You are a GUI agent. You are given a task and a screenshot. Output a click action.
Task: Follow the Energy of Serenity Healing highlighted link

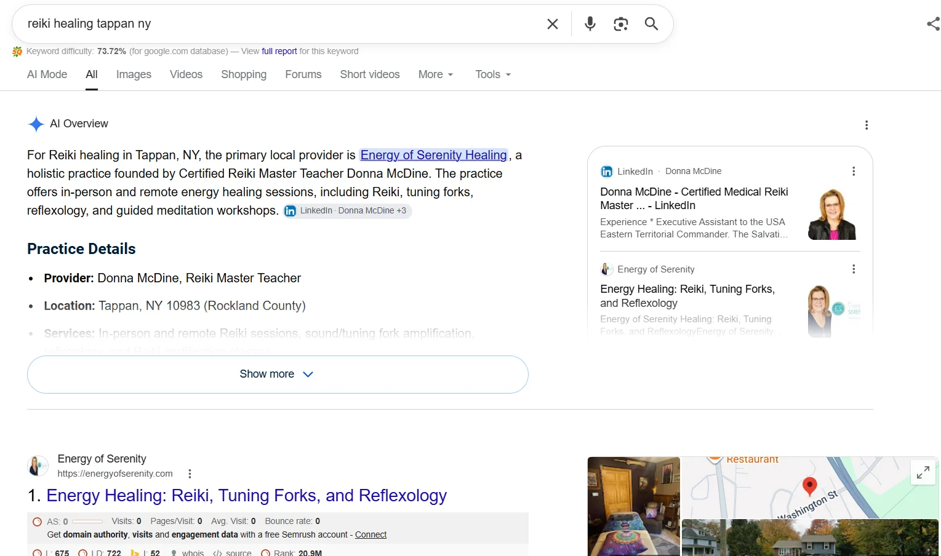[x=434, y=155]
